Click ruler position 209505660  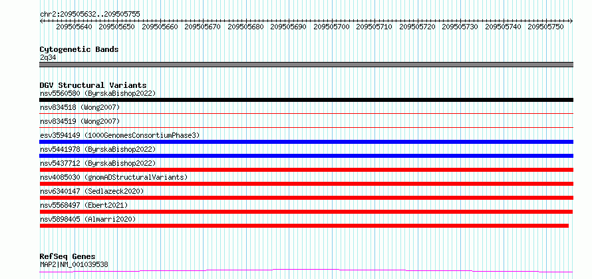(x=160, y=27)
